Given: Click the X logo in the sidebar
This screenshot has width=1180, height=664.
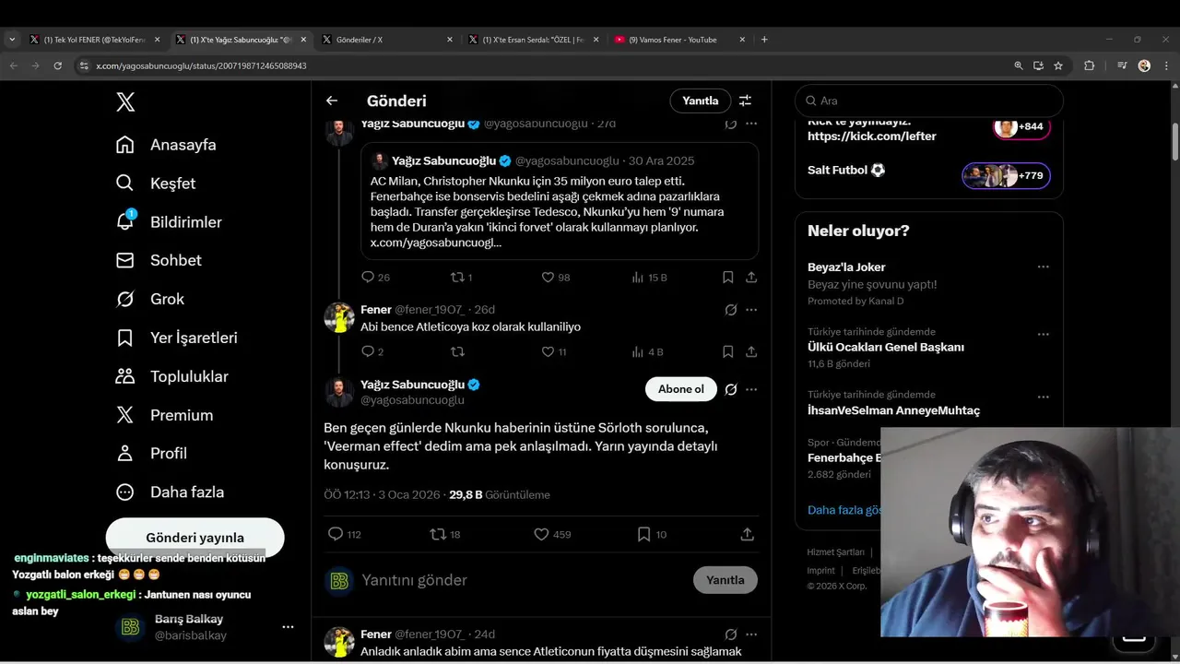Looking at the screenshot, I should pyautogui.click(x=125, y=102).
